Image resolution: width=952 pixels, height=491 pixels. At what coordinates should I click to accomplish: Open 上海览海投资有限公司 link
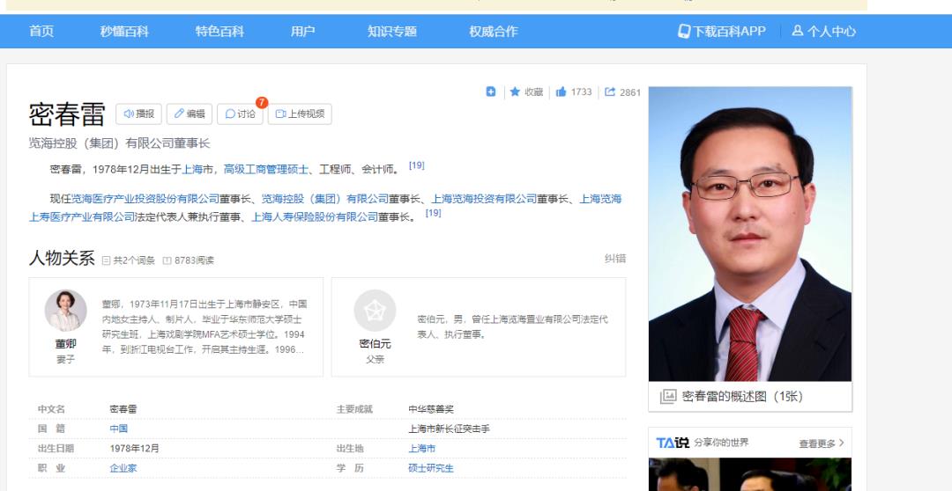click(x=484, y=199)
